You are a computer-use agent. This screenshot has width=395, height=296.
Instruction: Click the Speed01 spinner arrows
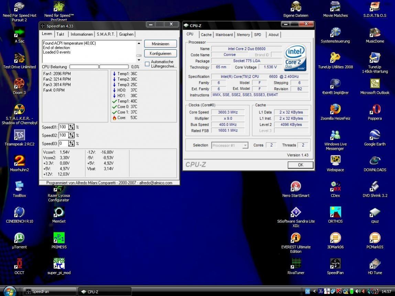(x=72, y=127)
